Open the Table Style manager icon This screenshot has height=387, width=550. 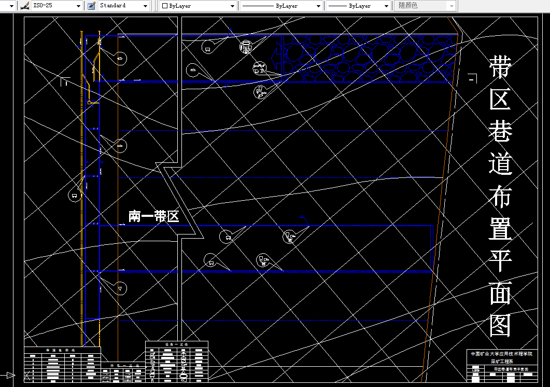pos(92,6)
